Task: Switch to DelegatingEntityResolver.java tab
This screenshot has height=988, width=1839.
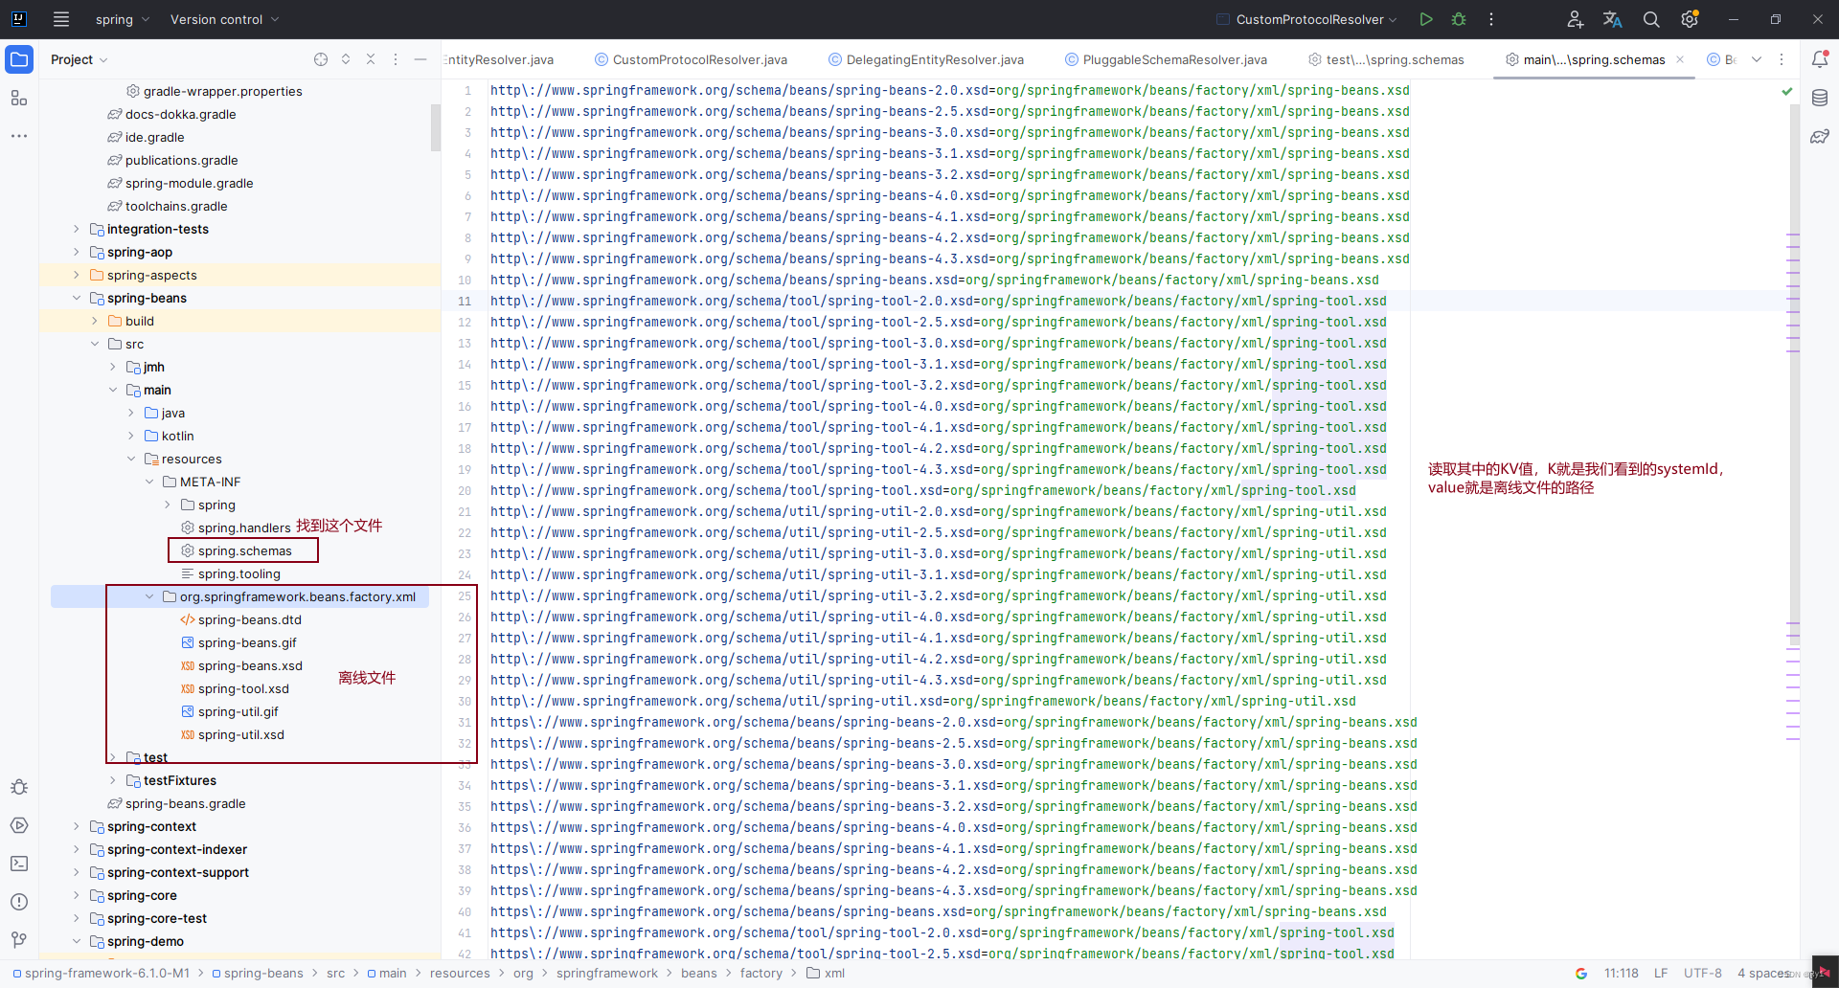Action: point(926,59)
